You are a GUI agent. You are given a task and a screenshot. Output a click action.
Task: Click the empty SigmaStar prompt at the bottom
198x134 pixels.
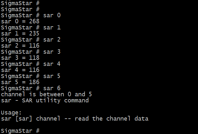point(20,130)
